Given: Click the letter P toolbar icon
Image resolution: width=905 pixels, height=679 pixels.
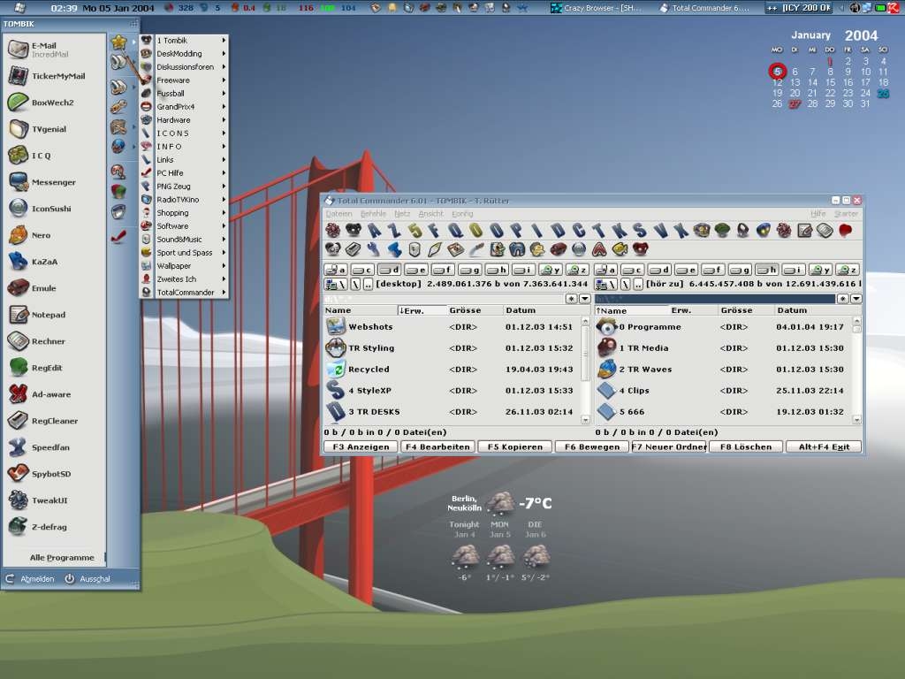Looking at the screenshot, I should tap(516, 231).
